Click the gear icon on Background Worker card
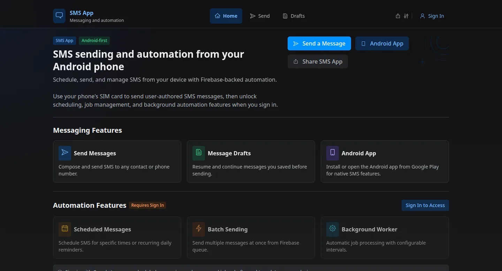 point(333,229)
